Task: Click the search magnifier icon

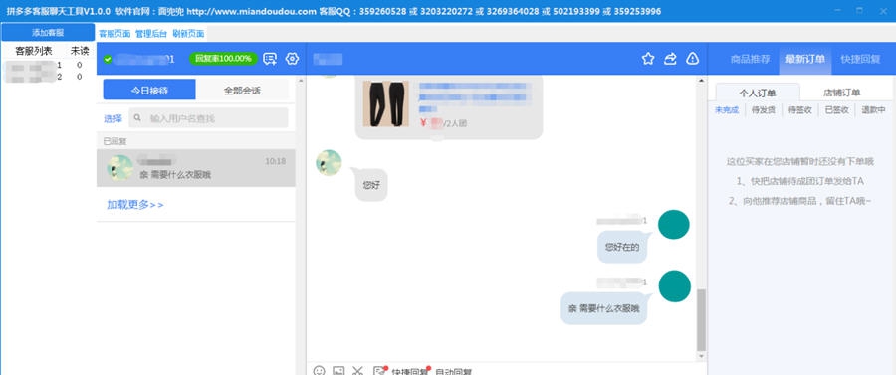Action: pos(137,118)
